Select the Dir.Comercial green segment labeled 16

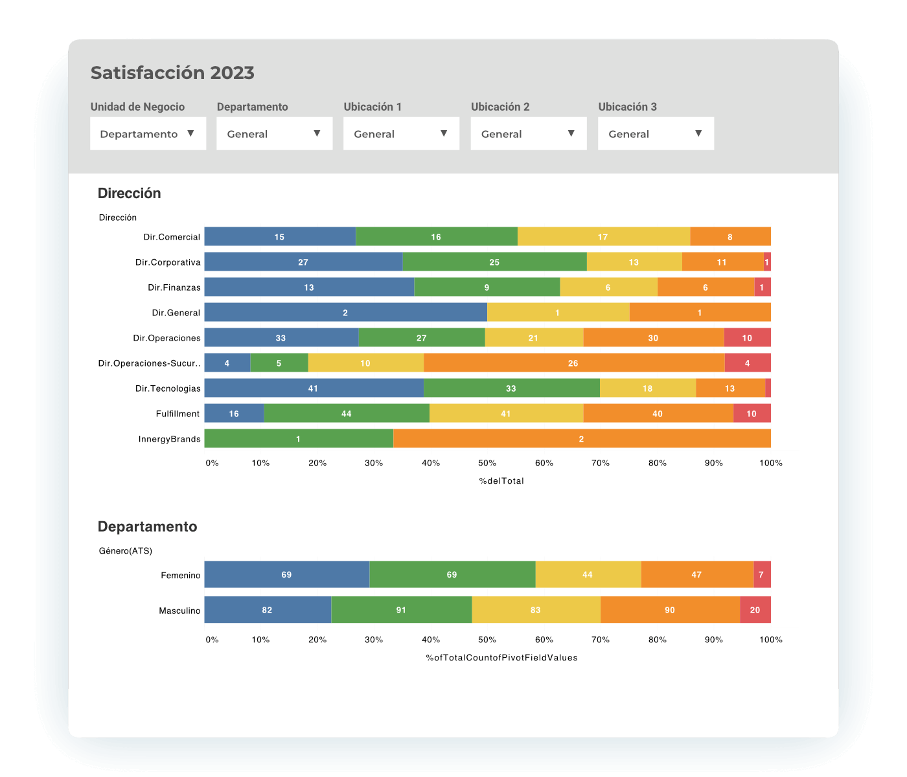[437, 236]
